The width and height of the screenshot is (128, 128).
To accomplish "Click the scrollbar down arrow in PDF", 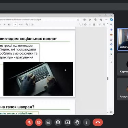I will 108,113.
